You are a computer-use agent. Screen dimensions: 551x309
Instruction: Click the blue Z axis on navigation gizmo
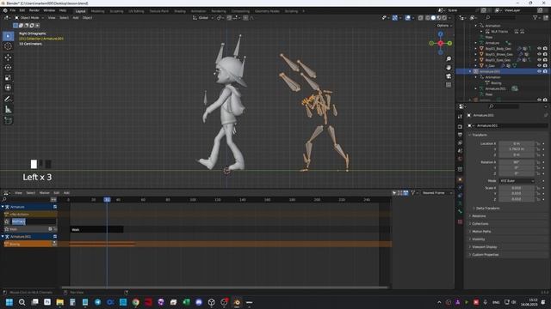(x=440, y=34)
